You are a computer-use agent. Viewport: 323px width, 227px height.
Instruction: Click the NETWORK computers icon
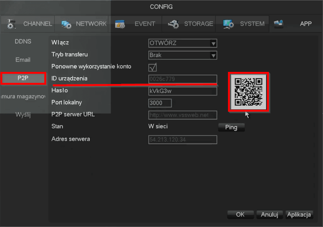[x=67, y=24]
